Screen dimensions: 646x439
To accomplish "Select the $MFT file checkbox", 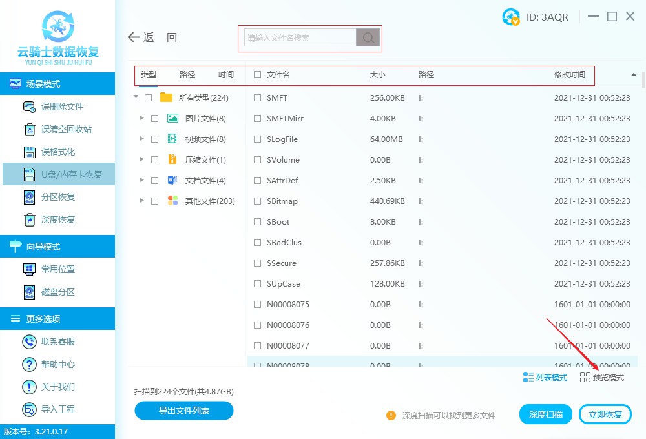I will click(x=256, y=97).
